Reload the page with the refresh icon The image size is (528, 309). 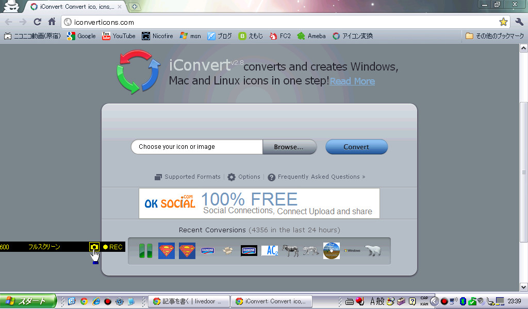pos(37,22)
